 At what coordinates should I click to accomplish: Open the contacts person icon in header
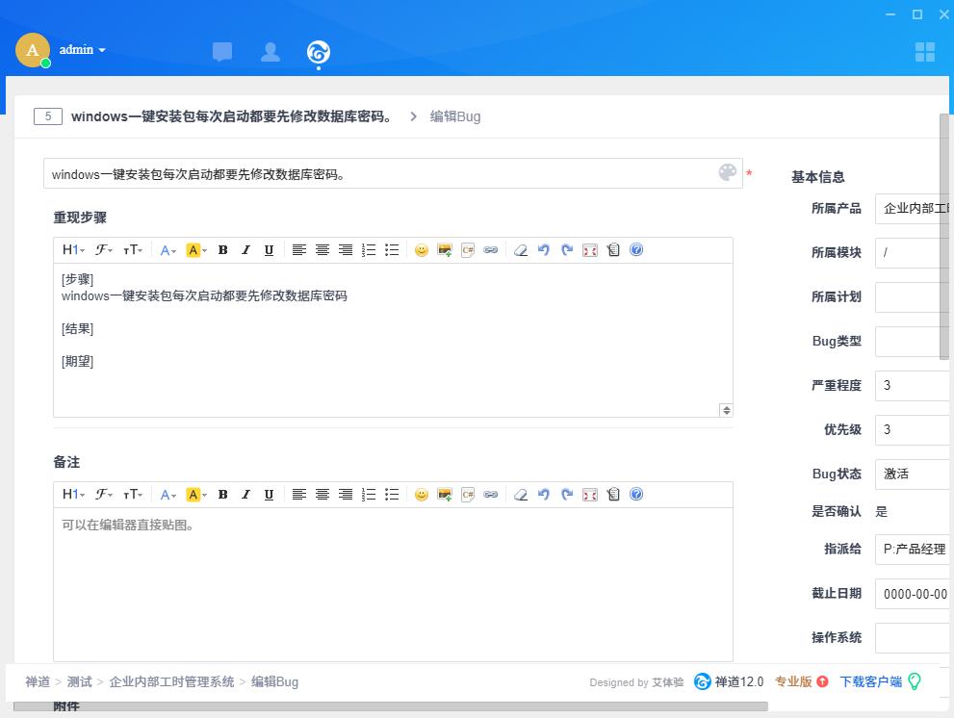271,52
